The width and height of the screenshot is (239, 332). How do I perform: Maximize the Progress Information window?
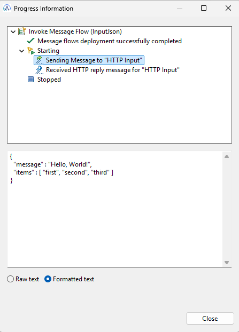[204, 8]
